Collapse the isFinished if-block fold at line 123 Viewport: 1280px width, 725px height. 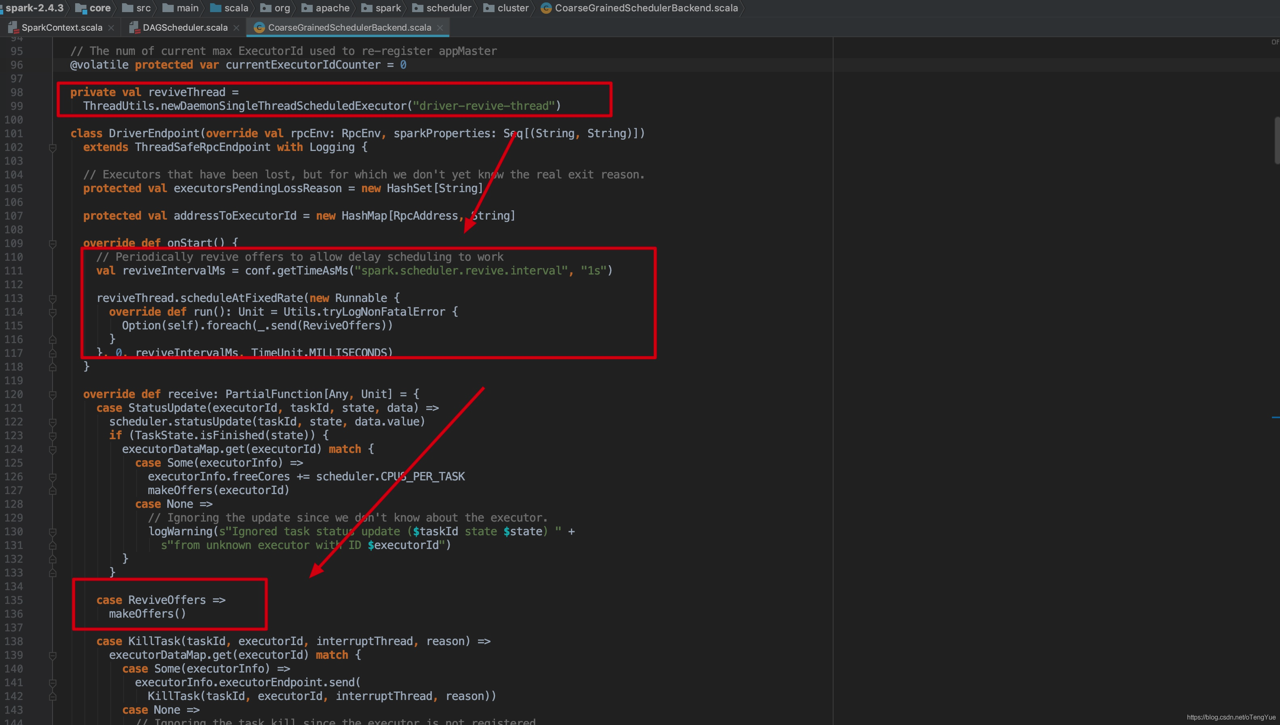[52, 436]
